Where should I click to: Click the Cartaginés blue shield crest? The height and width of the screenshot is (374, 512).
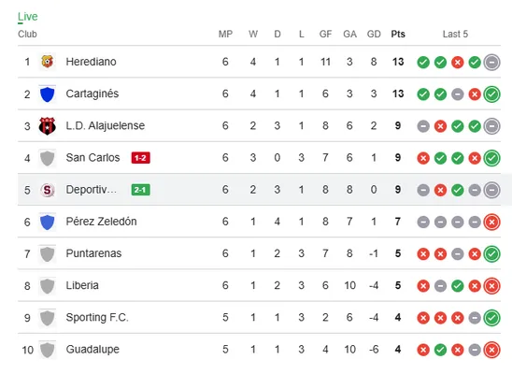[x=48, y=93]
